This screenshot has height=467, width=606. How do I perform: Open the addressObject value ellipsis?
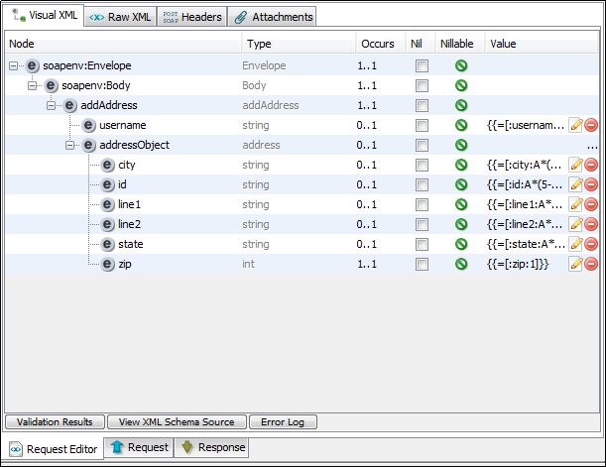coord(592,147)
